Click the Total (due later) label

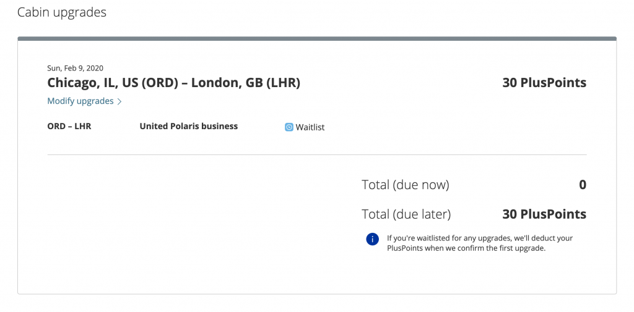coord(406,214)
